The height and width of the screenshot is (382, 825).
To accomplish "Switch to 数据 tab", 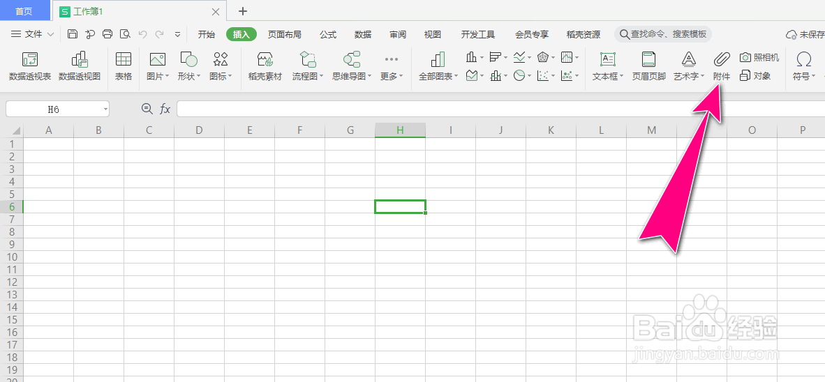I will coord(363,35).
